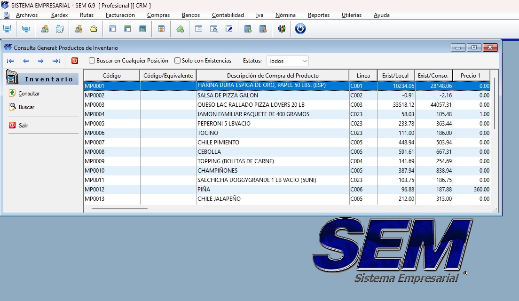Click the blue power button toolbar icon
Screen dimensions: 519x301
pyautogui.click(x=300, y=29)
